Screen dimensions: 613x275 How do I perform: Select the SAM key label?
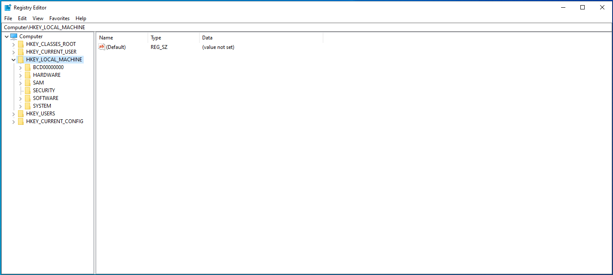[x=38, y=83]
